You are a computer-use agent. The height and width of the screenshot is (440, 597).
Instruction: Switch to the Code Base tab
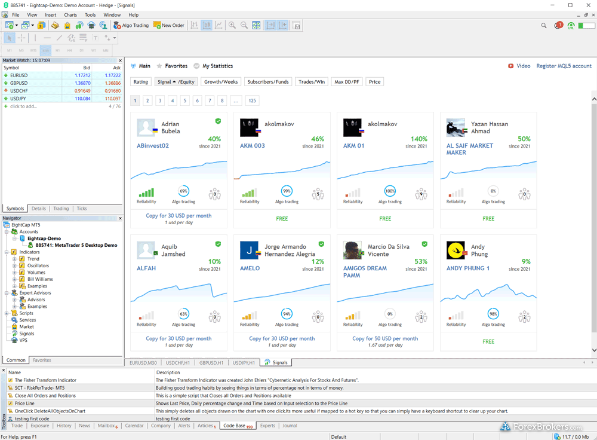tap(233, 426)
